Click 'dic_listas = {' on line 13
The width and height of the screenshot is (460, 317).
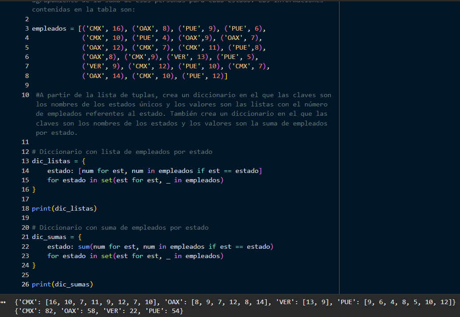58,161
